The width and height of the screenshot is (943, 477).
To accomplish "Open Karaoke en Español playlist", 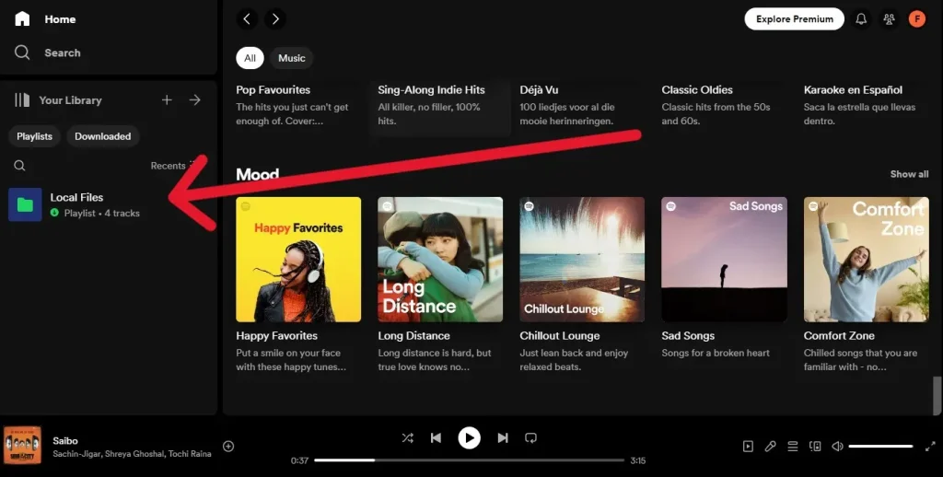I will (x=853, y=89).
